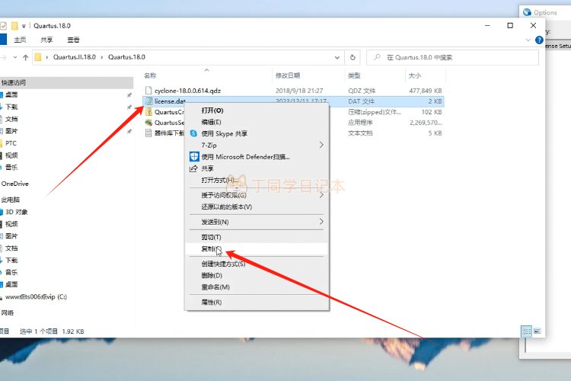Screen dimensions: 571x381
Task: Select 重命名(M) in the context menu
Action: click(215, 287)
